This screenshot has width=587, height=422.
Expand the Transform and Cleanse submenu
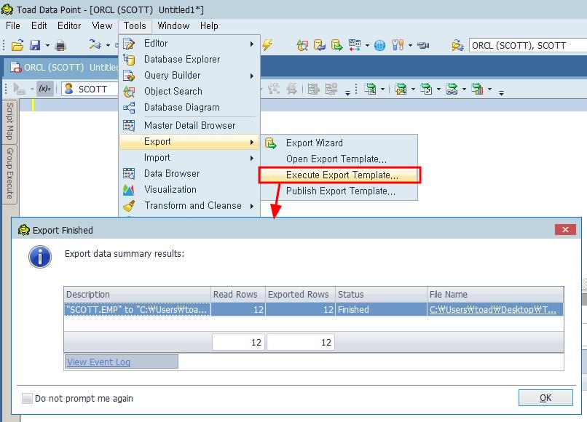192,206
